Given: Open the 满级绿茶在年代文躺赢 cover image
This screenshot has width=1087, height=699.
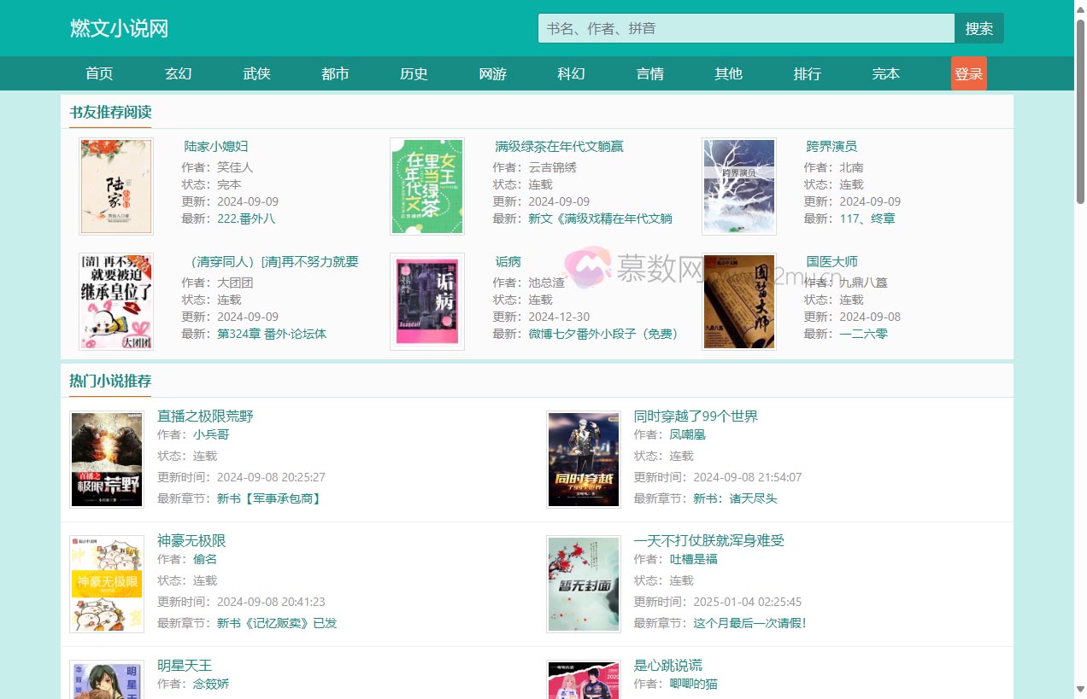Looking at the screenshot, I should click(x=427, y=187).
